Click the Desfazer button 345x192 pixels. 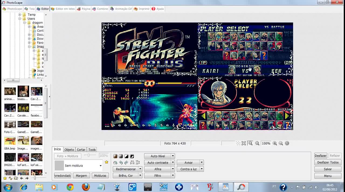coord(320,156)
